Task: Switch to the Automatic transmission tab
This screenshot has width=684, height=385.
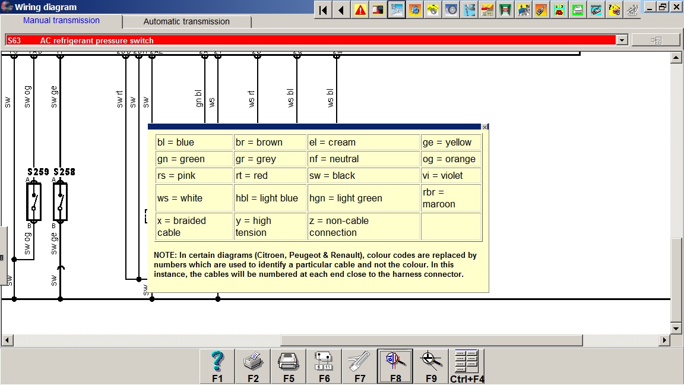Action: click(x=186, y=21)
